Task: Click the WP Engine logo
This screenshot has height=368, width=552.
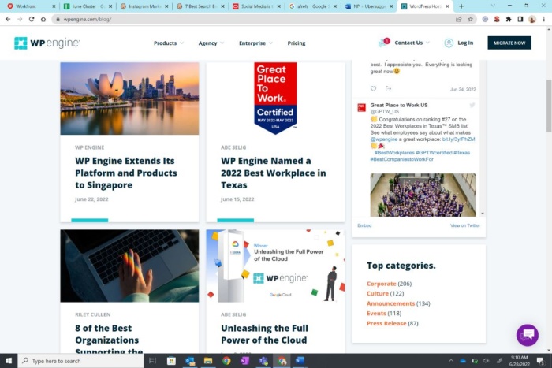Action: 47,43
